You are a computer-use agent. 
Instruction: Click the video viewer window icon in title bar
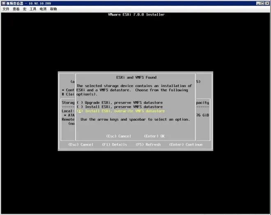[x=3, y=3]
